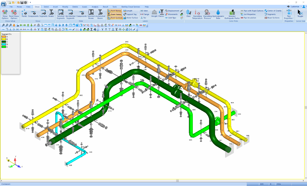307x186 pixels.
Task: Open Hydrodynamic Data color plot
Action: pos(218,14)
